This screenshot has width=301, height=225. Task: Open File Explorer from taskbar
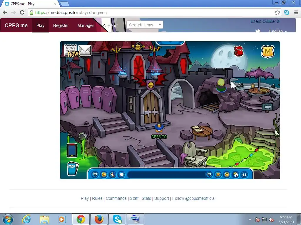(x=44, y=219)
